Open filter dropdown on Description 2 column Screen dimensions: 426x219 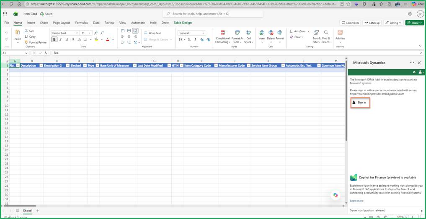pos(68,65)
